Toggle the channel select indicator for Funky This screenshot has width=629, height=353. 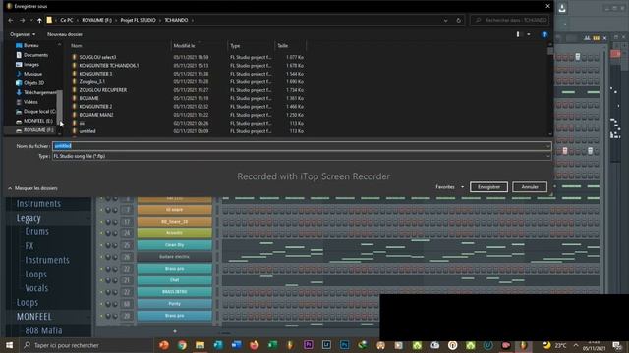(x=217, y=304)
